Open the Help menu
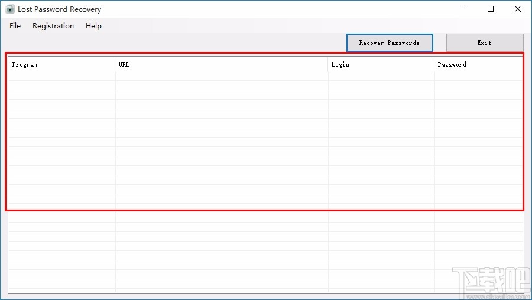Image resolution: width=532 pixels, height=300 pixels. 93,26
